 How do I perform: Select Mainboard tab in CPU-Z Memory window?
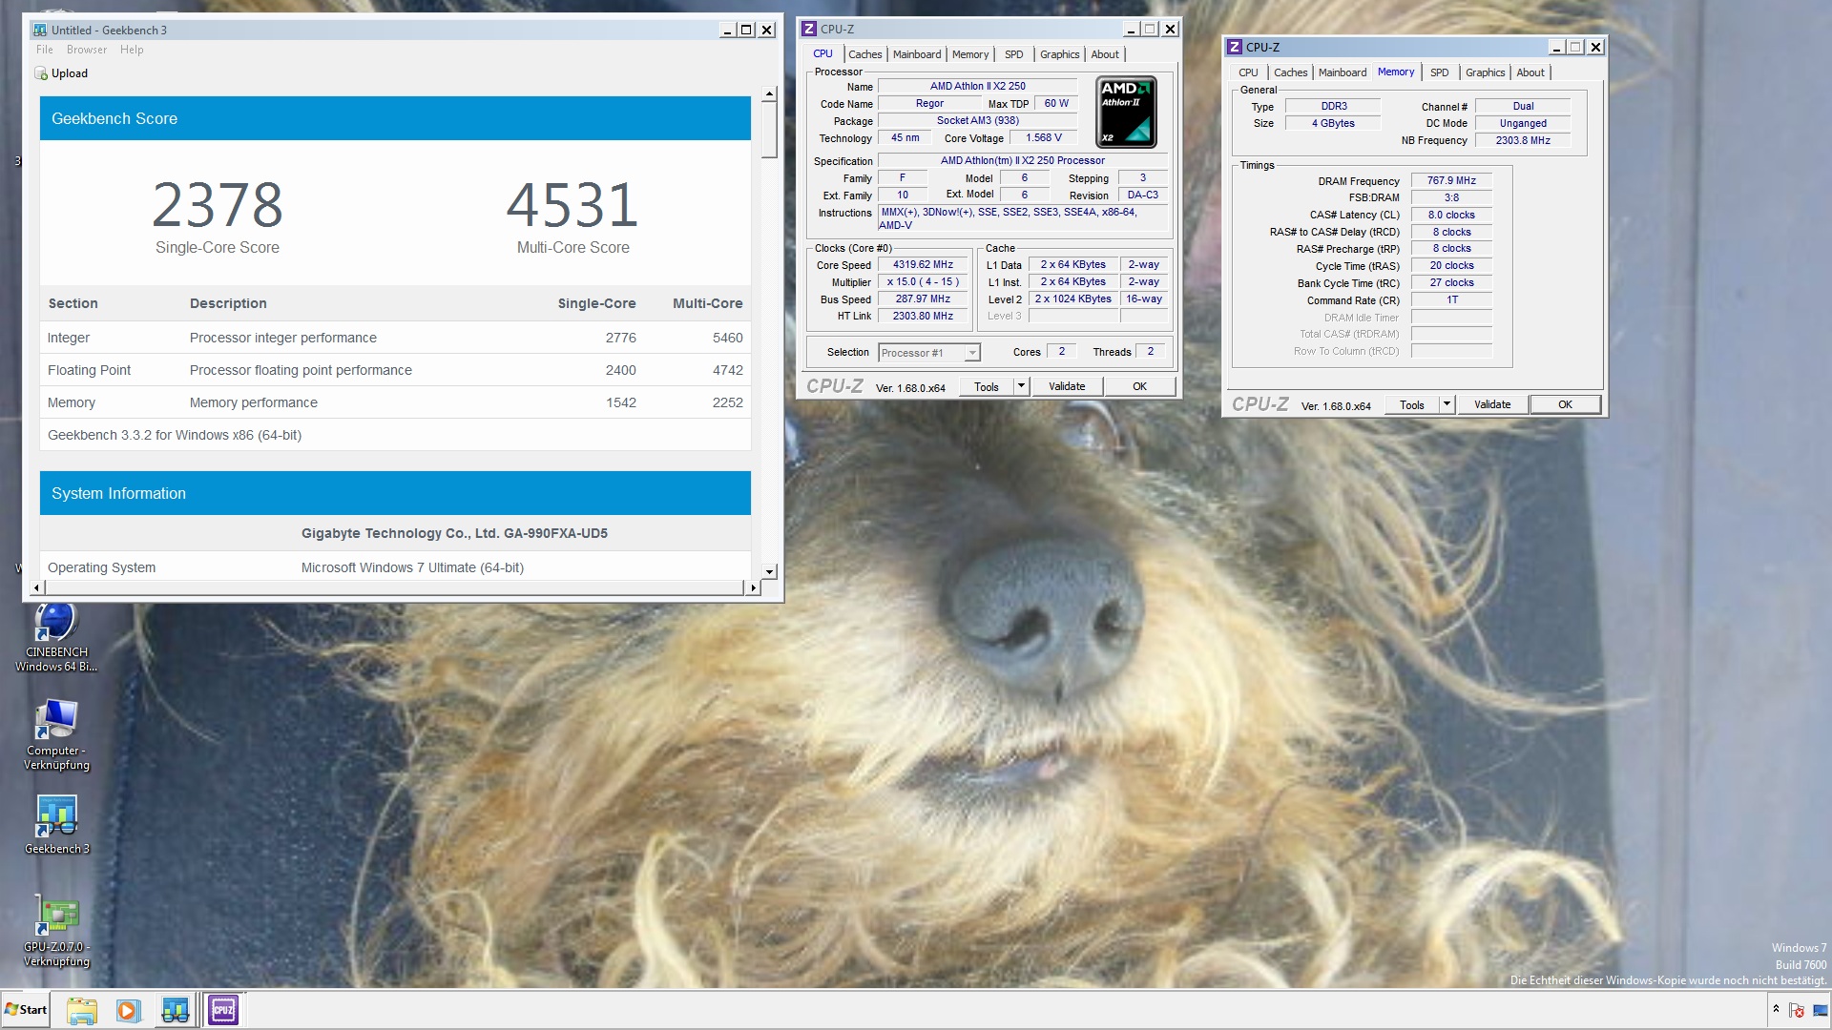click(1343, 72)
